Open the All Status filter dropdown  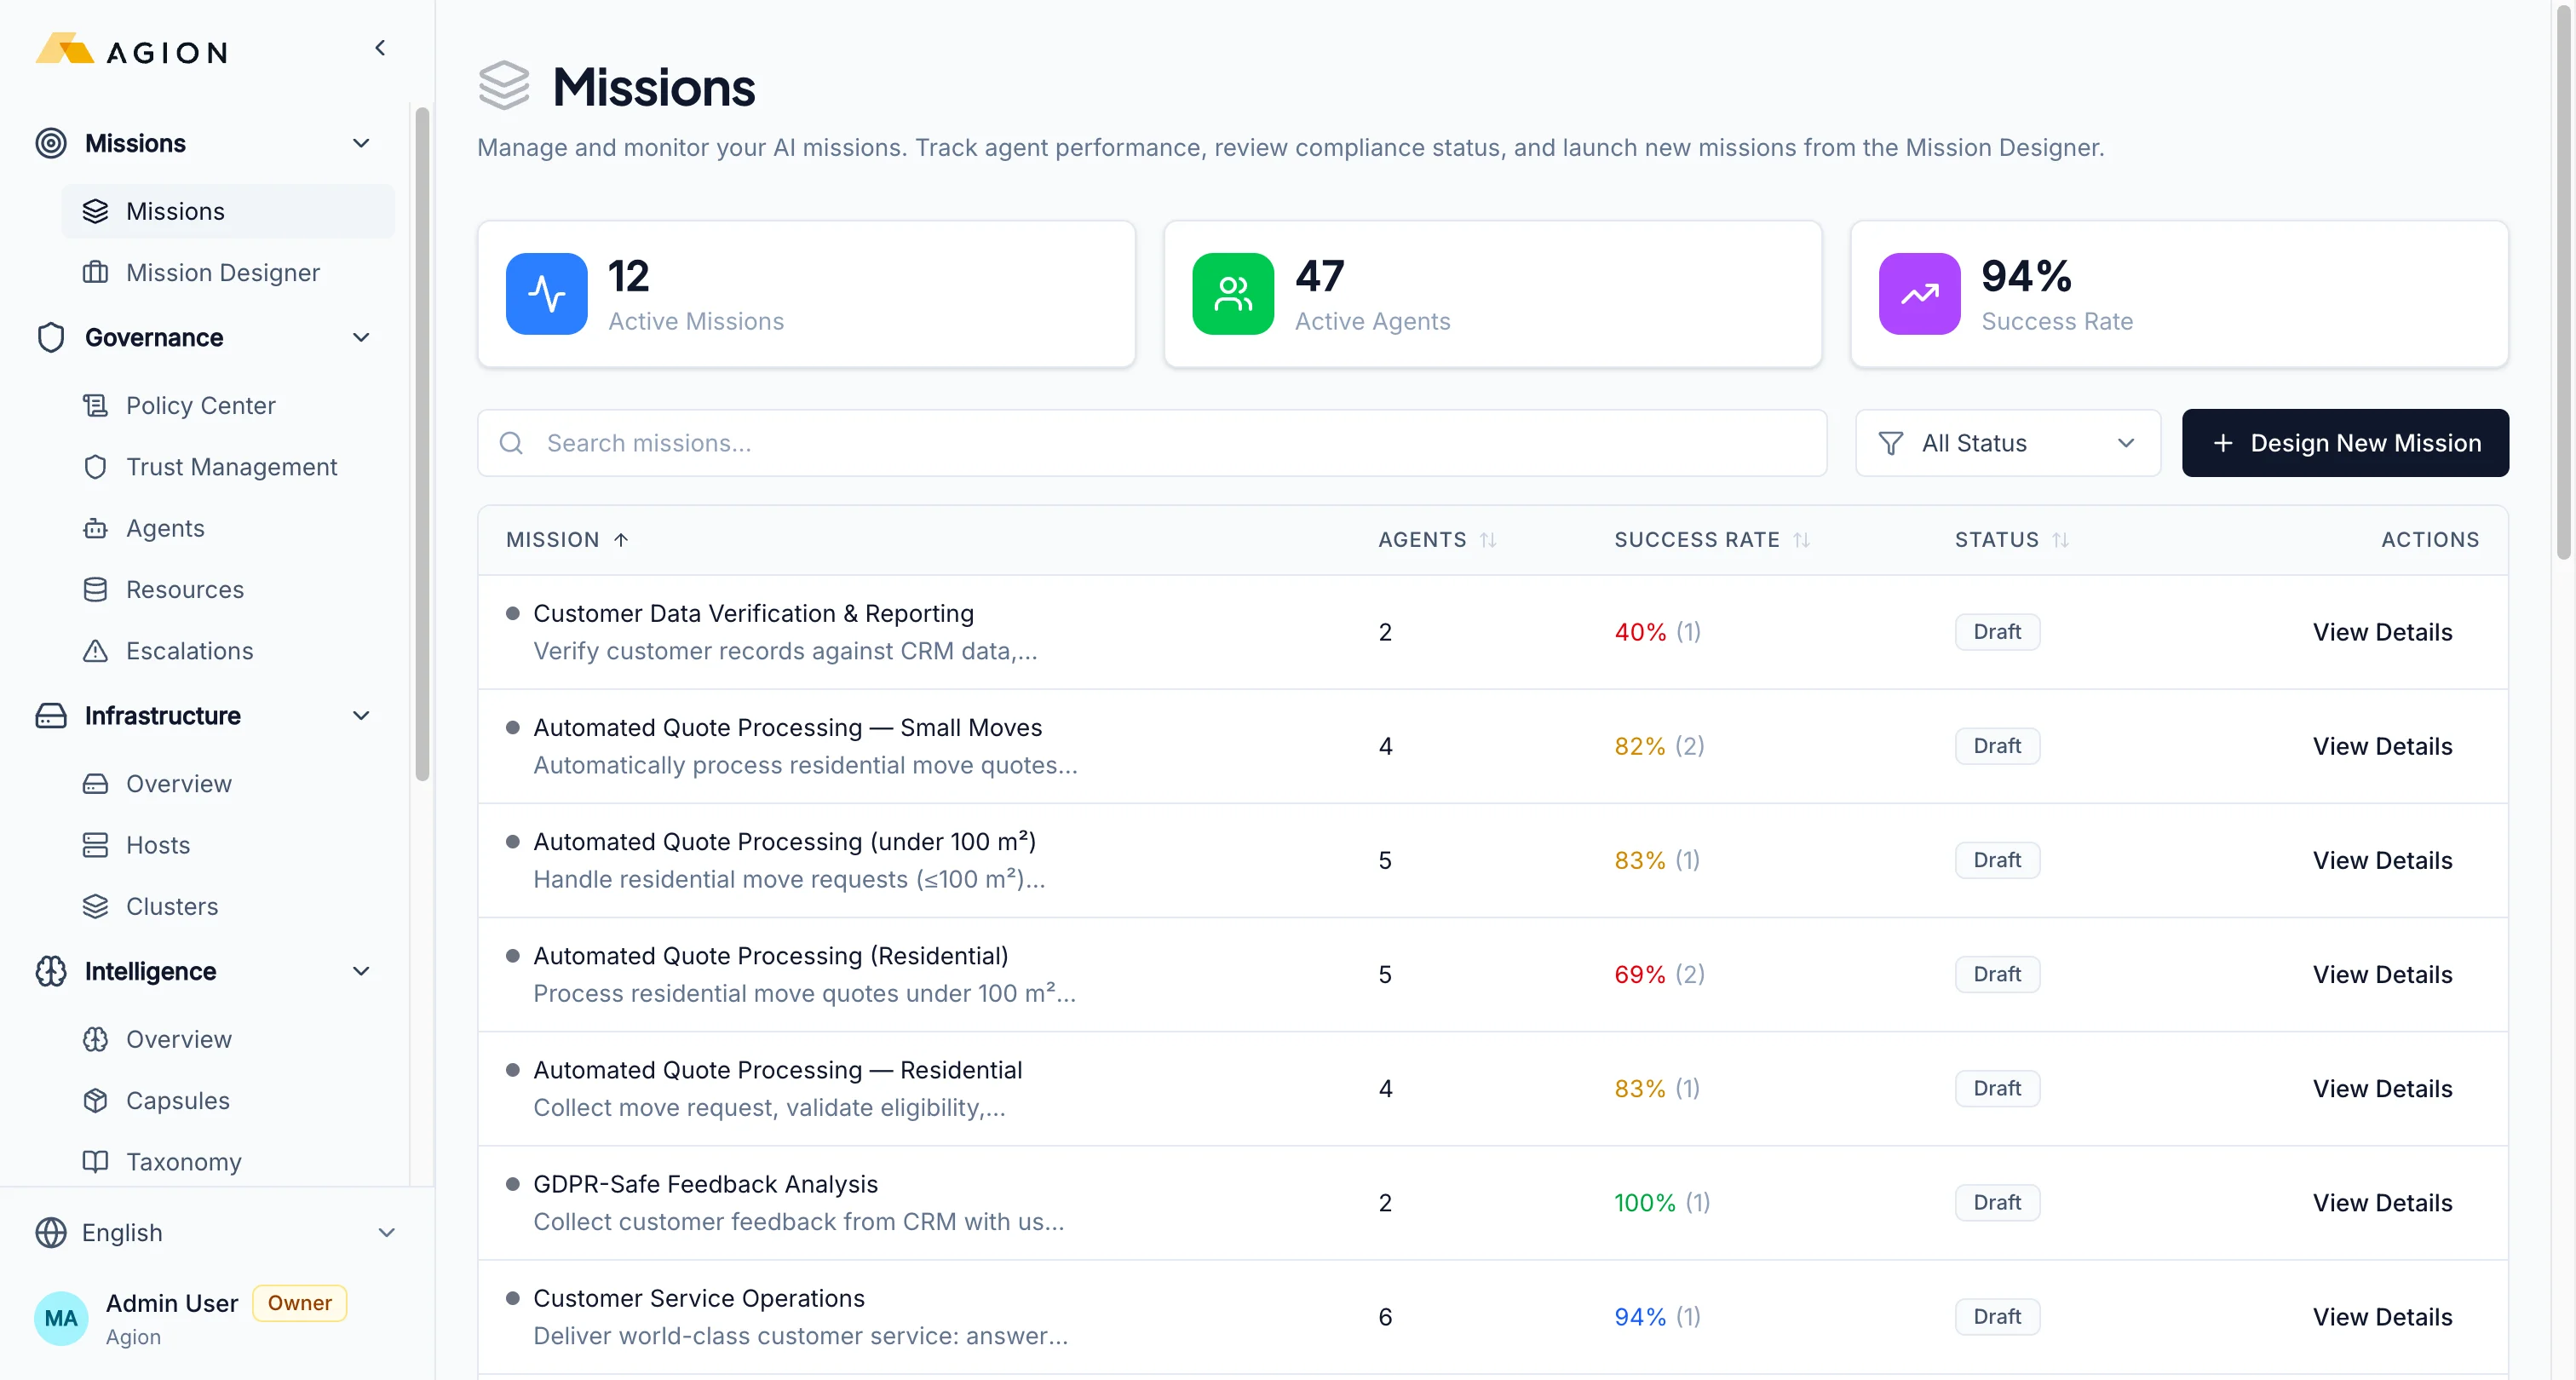[2006, 442]
